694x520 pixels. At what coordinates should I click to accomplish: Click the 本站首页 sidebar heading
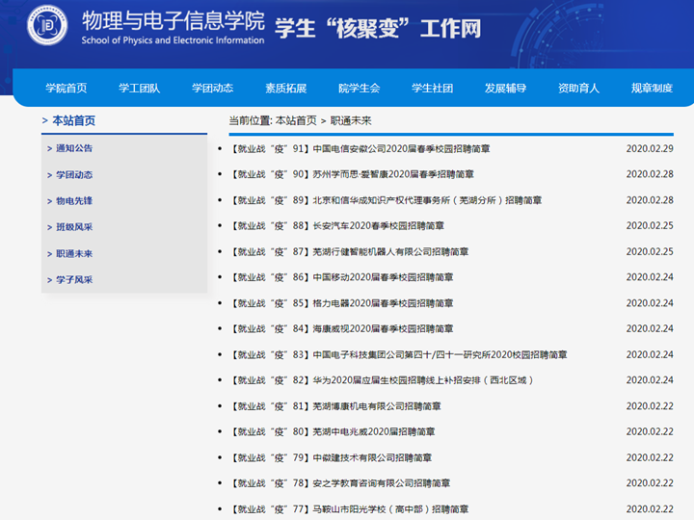click(73, 120)
